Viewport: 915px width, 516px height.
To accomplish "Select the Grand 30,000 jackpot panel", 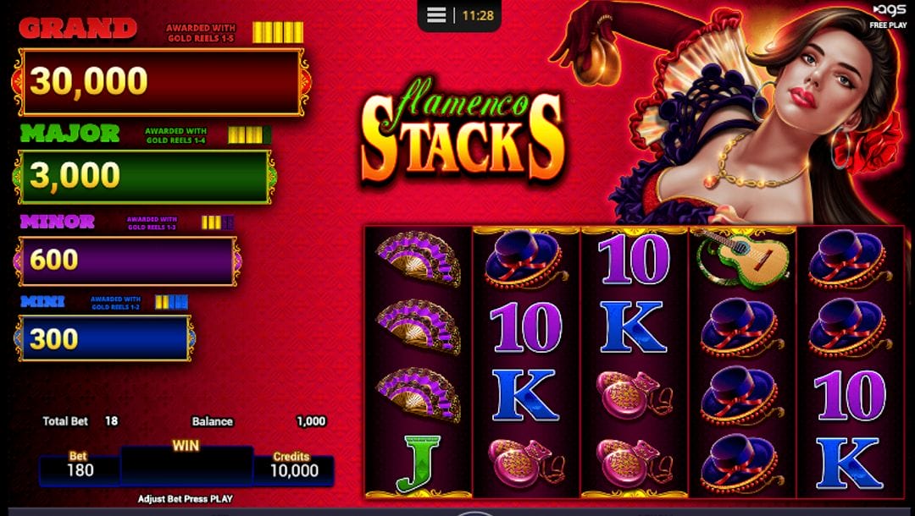I will 161,81.
